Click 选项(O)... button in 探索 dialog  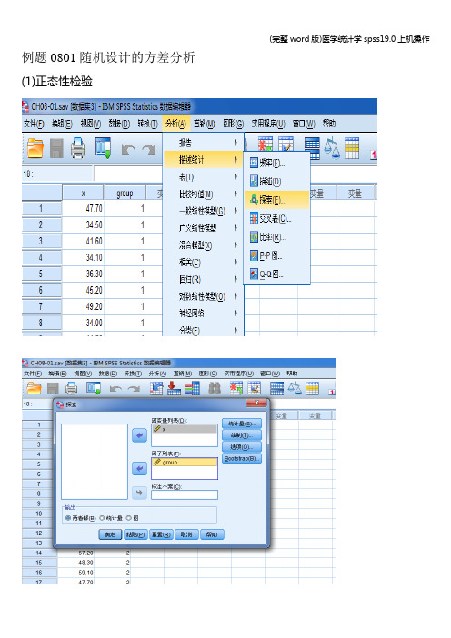pyautogui.click(x=242, y=447)
